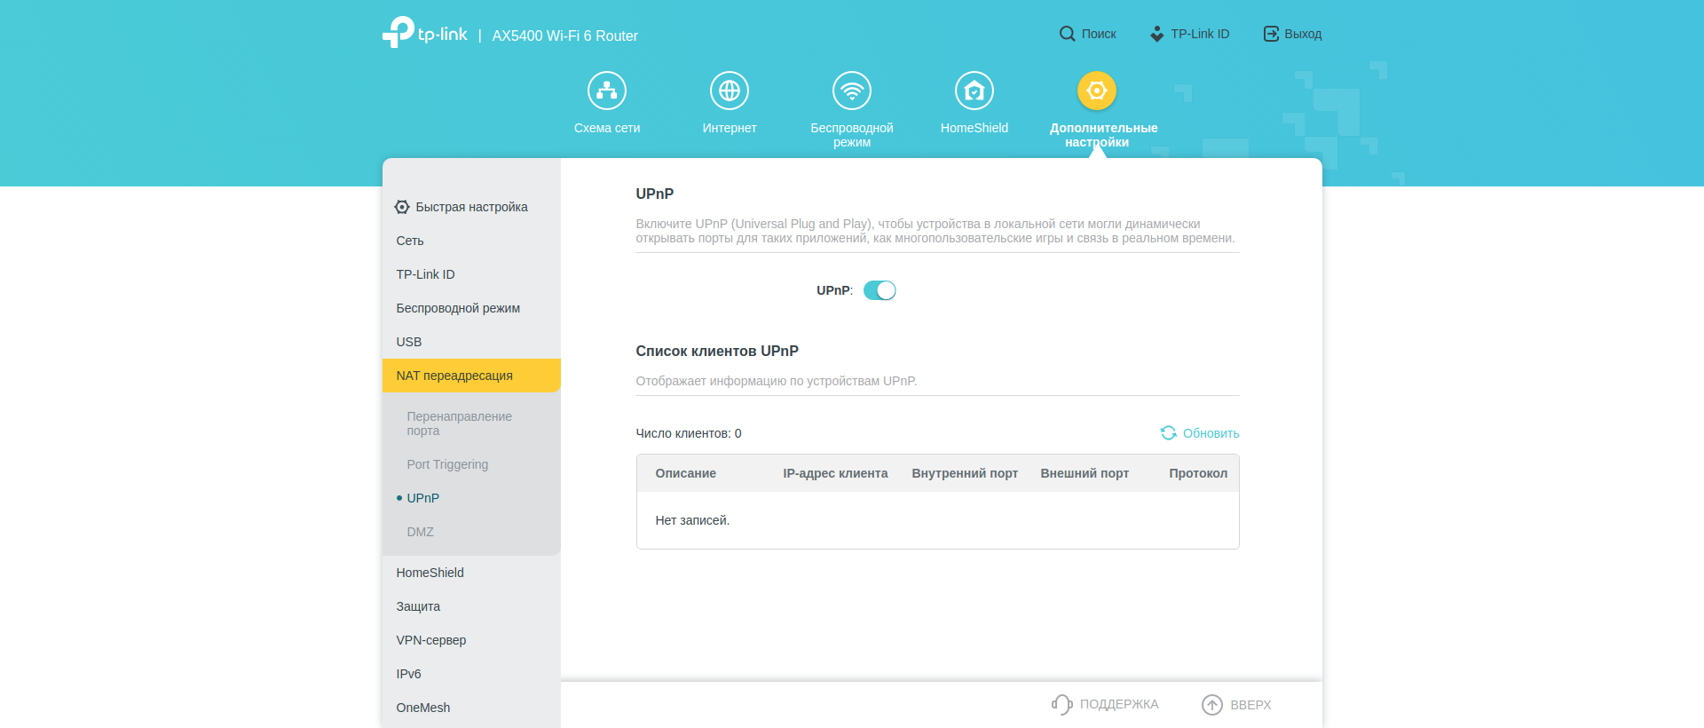Viewport: 1704px width, 728px height.
Task: Expand the USB sidebar section
Action: 409,342
